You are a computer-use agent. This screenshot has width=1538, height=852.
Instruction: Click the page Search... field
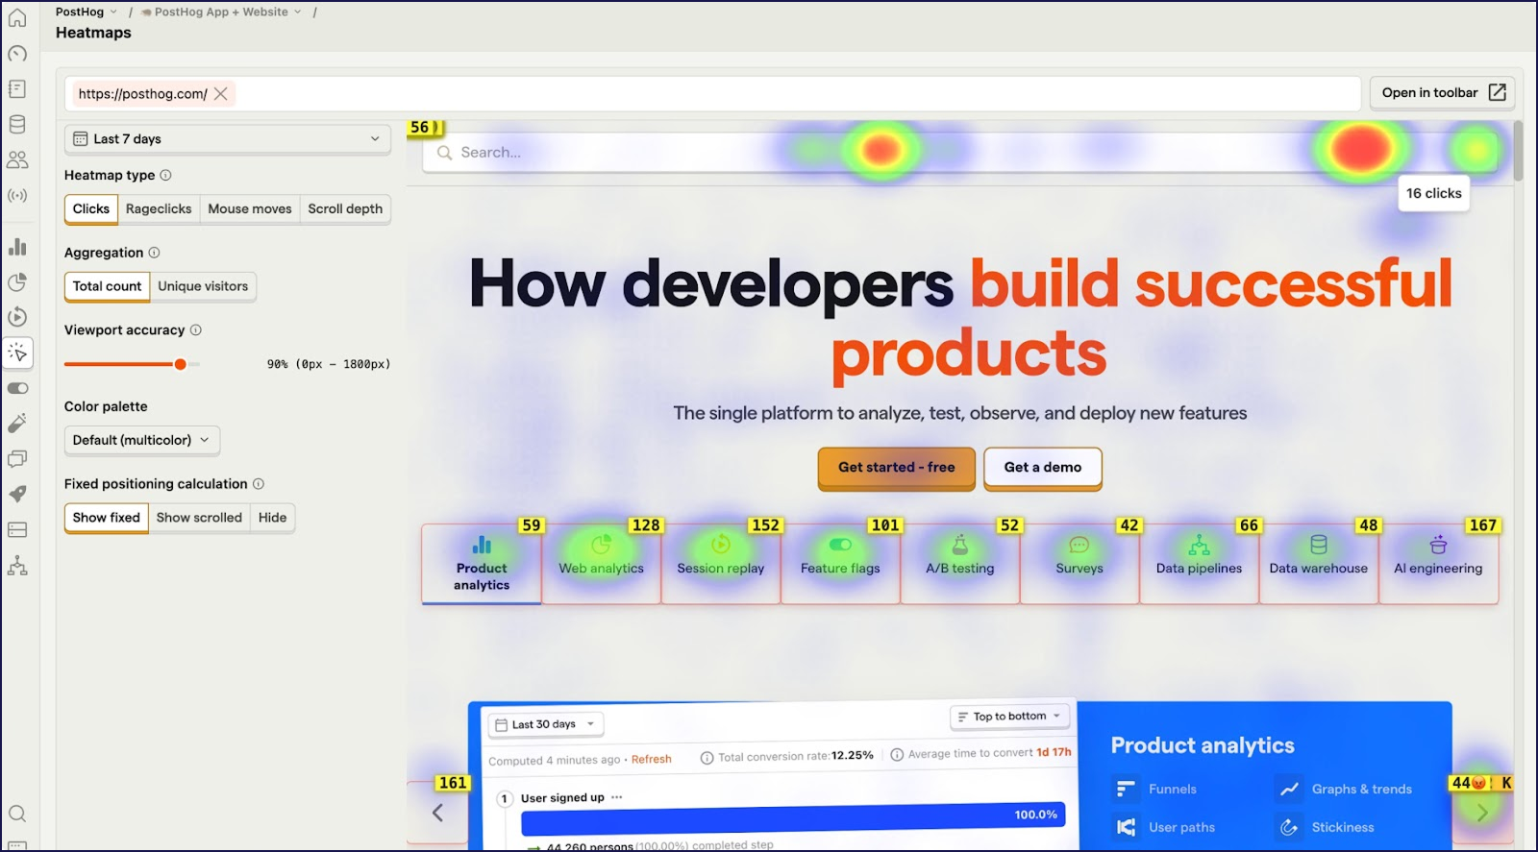tap(961, 152)
